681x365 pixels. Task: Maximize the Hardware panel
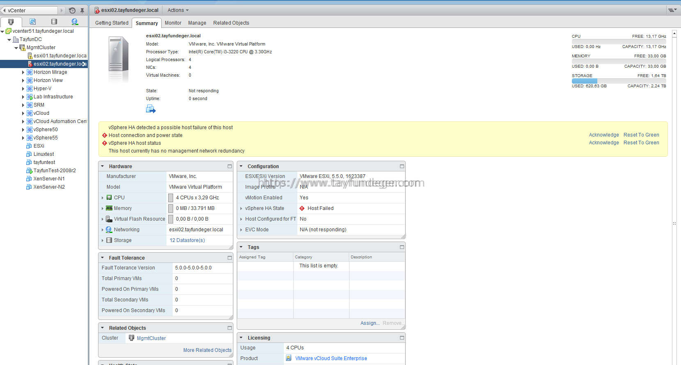click(x=230, y=166)
